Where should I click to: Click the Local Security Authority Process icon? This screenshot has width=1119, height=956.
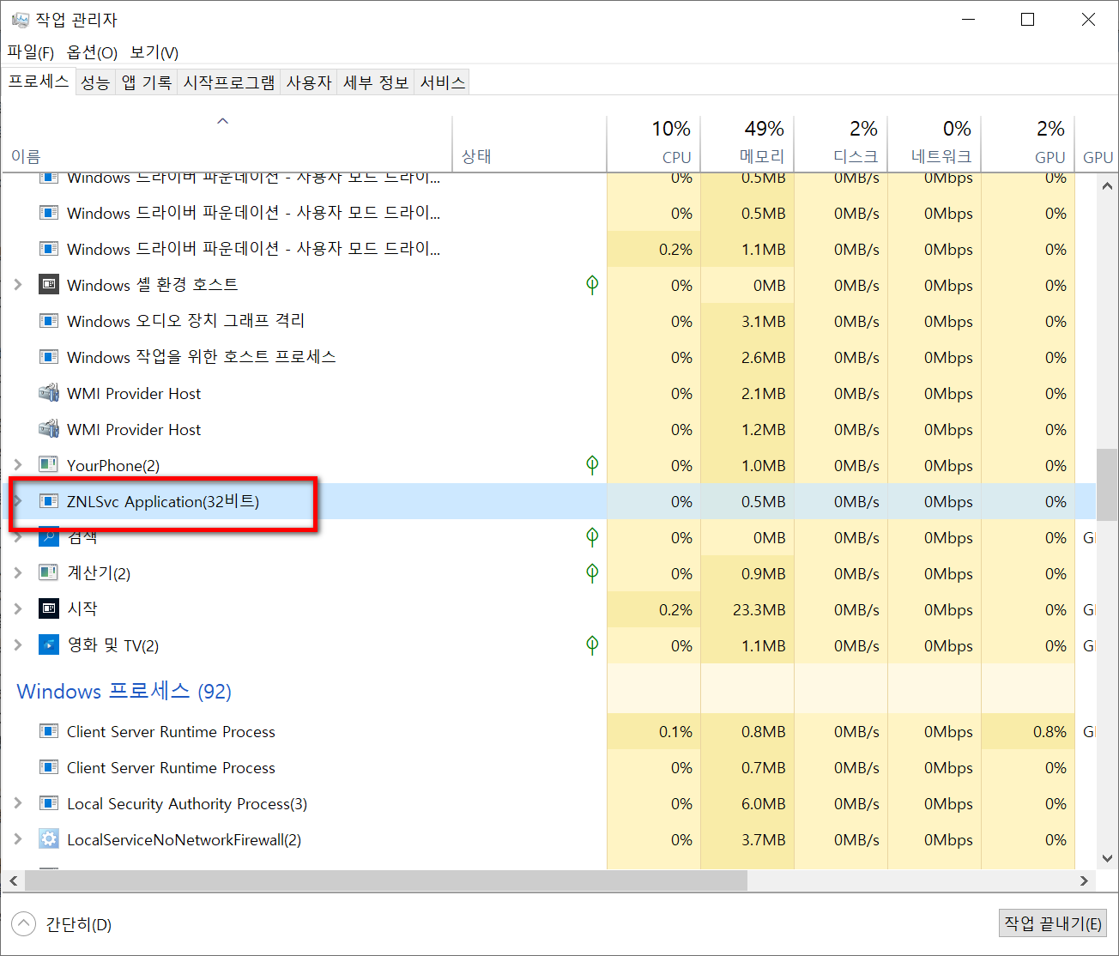(49, 803)
